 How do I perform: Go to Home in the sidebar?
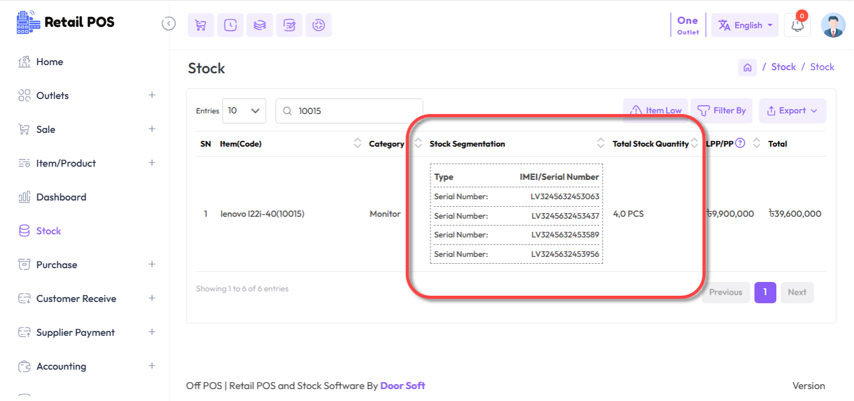coord(49,62)
